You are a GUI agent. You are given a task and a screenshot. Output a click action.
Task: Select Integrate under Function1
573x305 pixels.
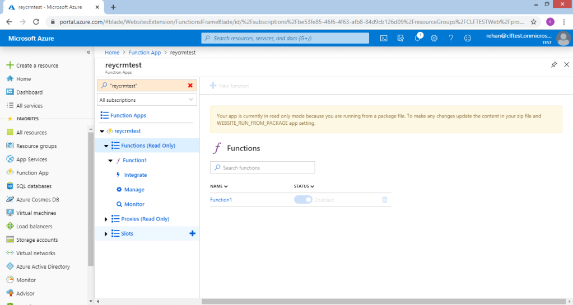click(136, 175)
